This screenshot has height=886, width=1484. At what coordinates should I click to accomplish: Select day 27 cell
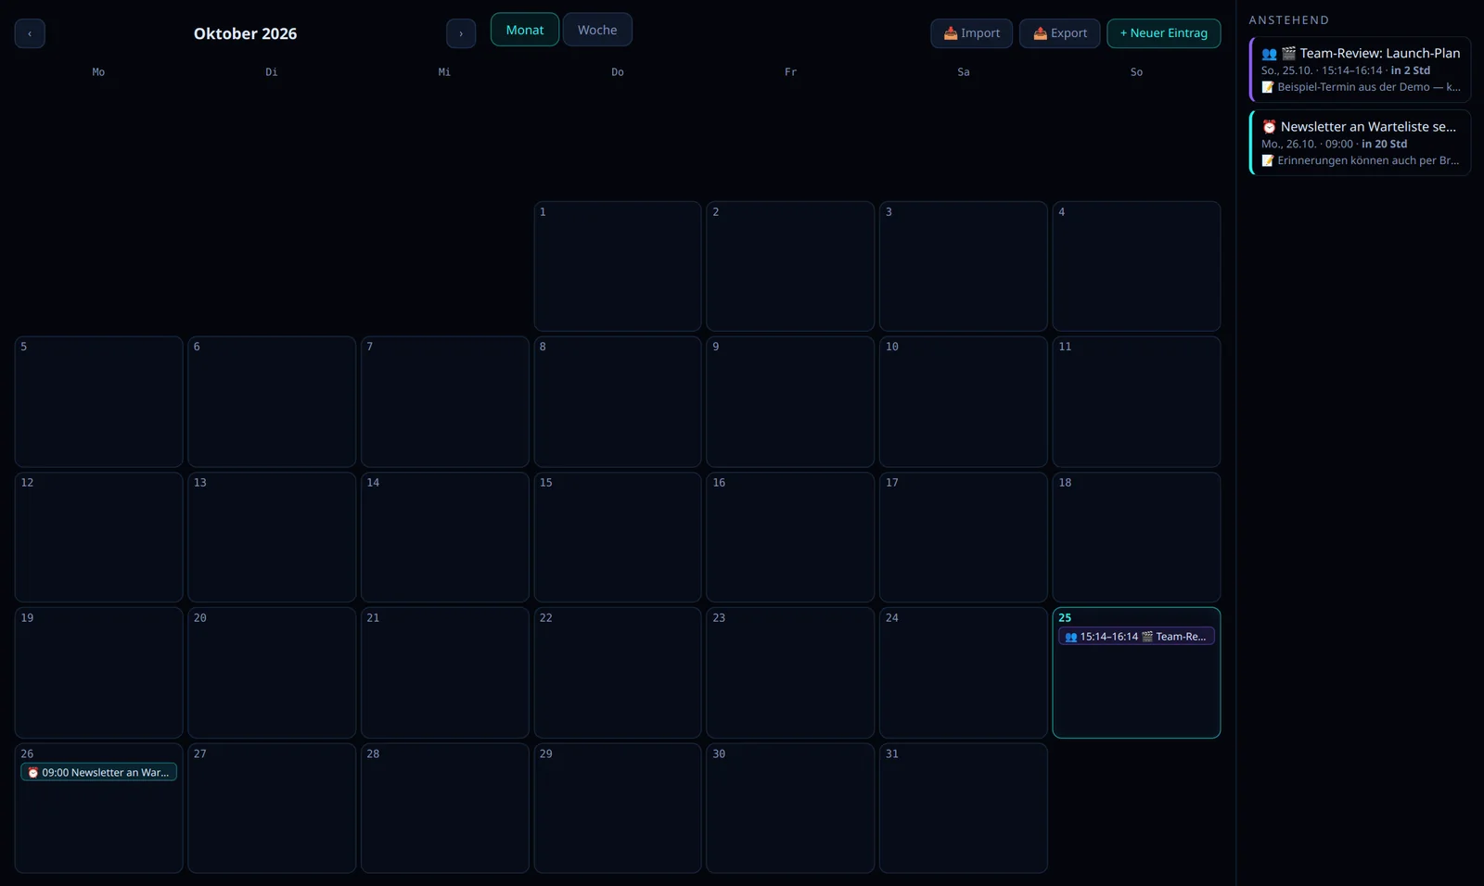pyautogui.click(x=272, y=808)
